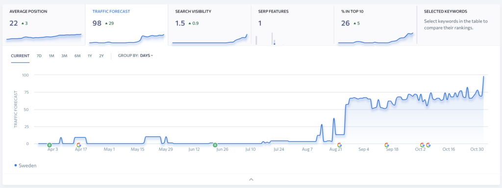Click the Sep 4 axis label
The height and width of the screenshot is (188, 502).
pos(364,149)
